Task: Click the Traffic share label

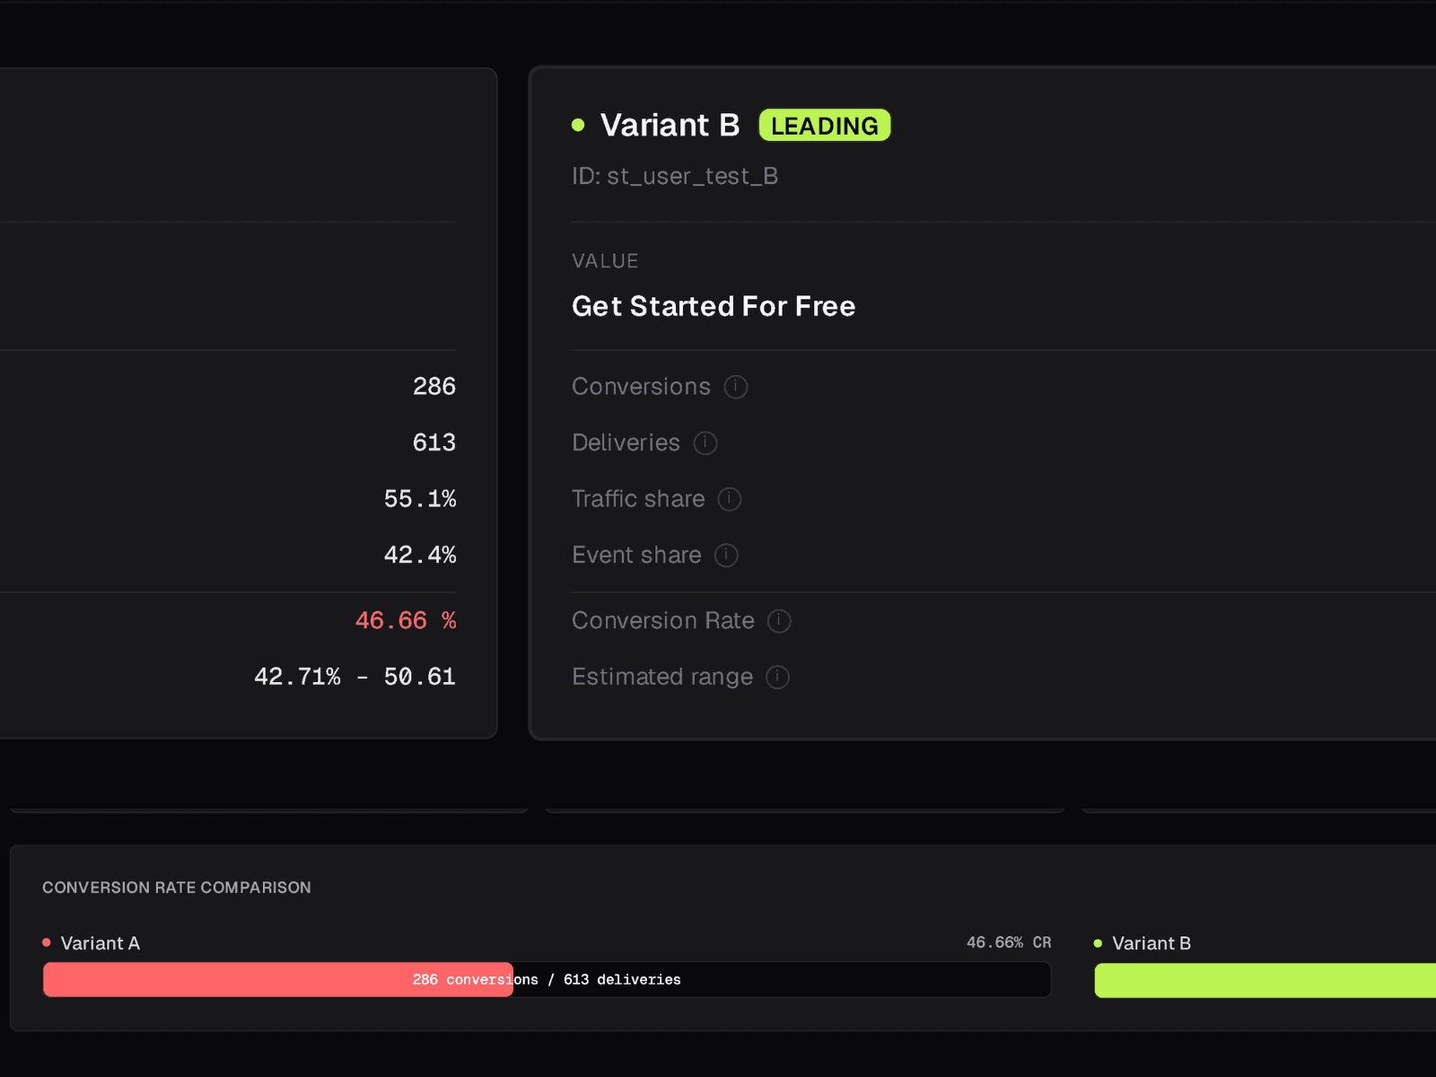Action: coord(638,499)
